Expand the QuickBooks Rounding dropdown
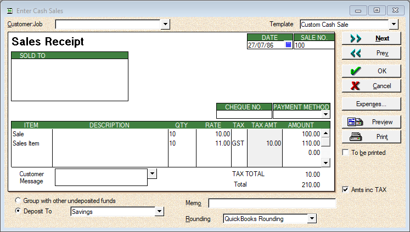The width and height of the screenshot is (410, 232). (x=312, y=219)
